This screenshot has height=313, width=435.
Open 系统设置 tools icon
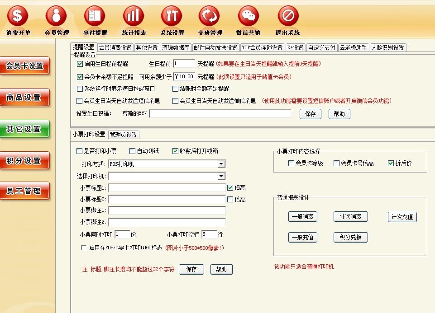pyautogui.click(x=172, y=17)
